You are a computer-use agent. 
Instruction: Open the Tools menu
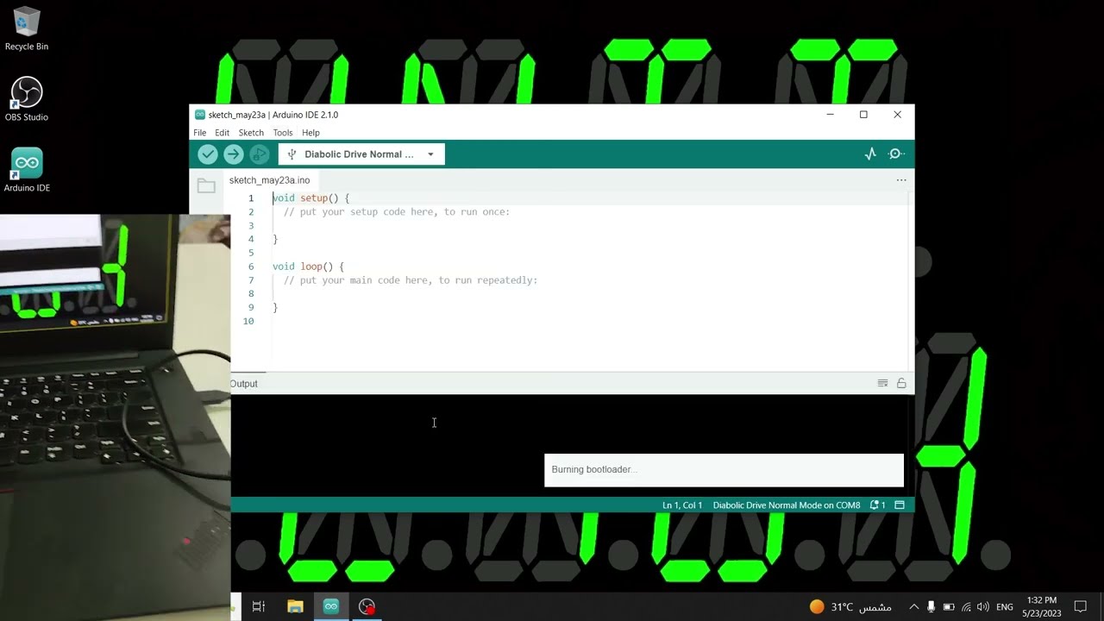pyautogui.click(x=283, y=133)
